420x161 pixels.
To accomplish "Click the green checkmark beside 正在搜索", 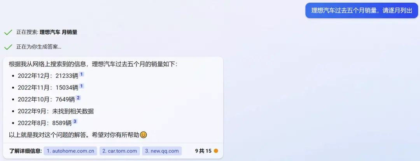I will pos(8,32).
